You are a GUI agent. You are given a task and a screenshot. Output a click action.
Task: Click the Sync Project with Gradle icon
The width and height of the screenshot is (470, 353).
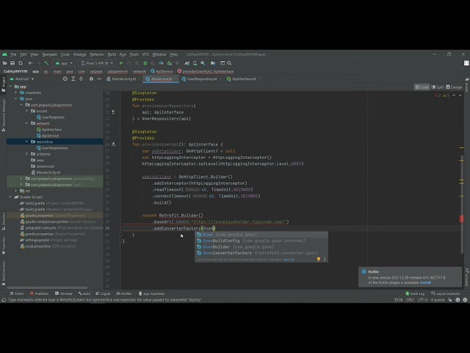(x=187, y=63)
